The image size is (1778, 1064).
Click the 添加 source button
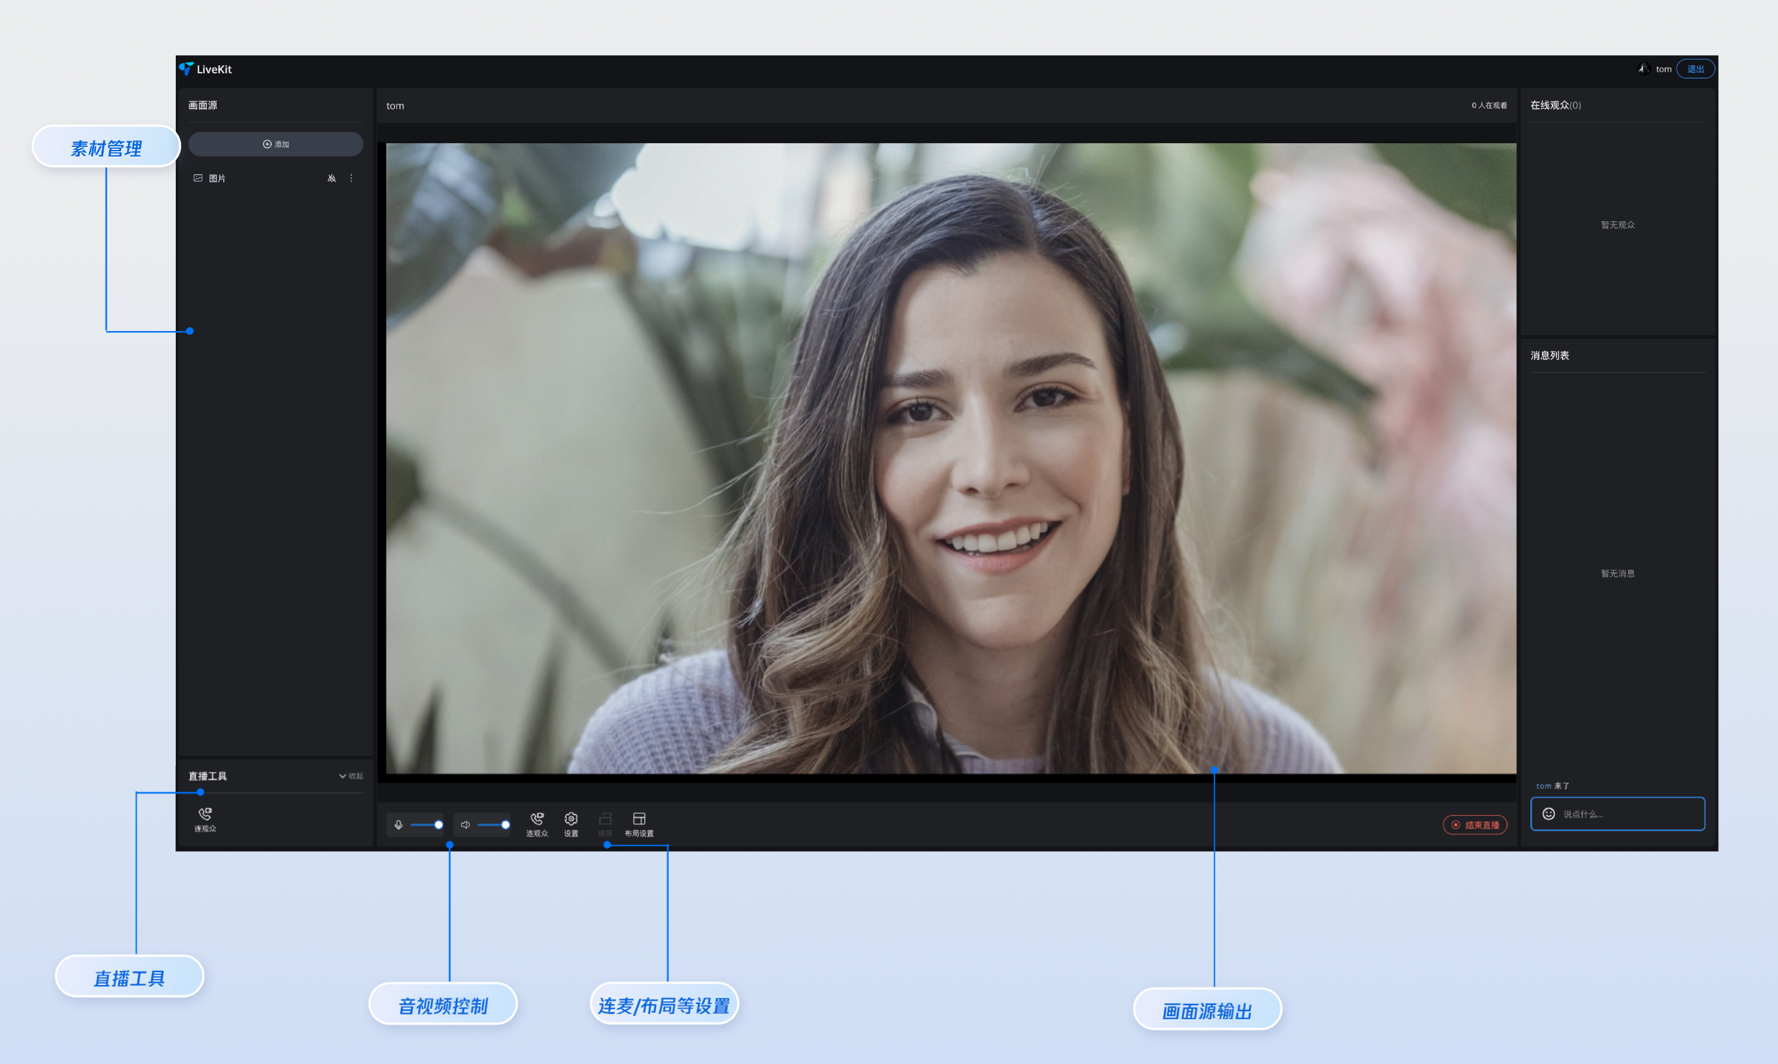pyautogui.click(x=275, y=144)
